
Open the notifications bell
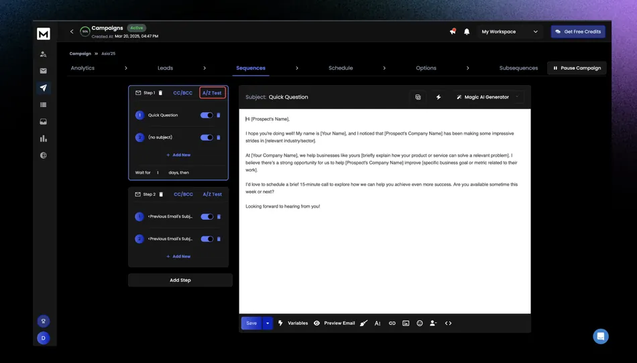[467, 31]
